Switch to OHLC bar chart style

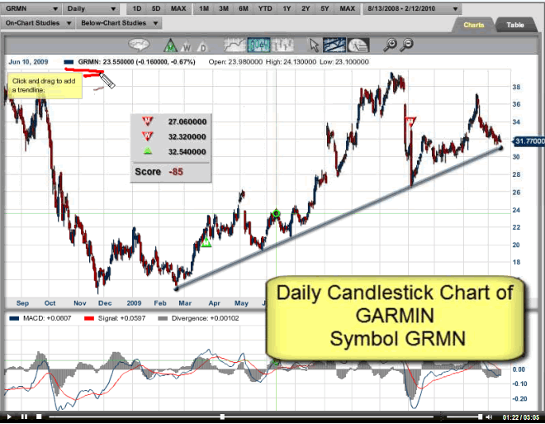pos(282,45)
